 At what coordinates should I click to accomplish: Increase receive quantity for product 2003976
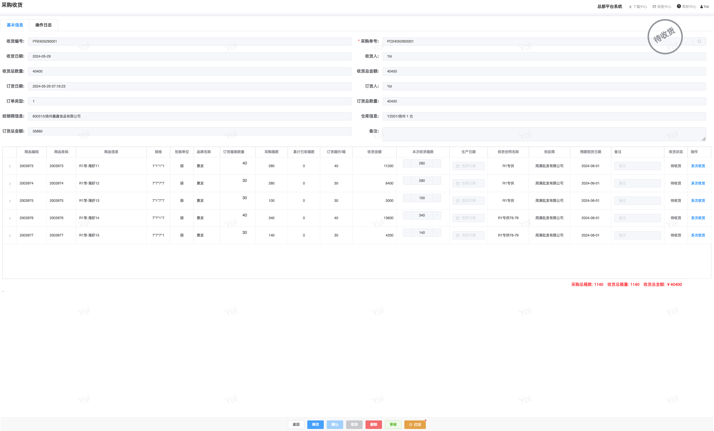437,215
